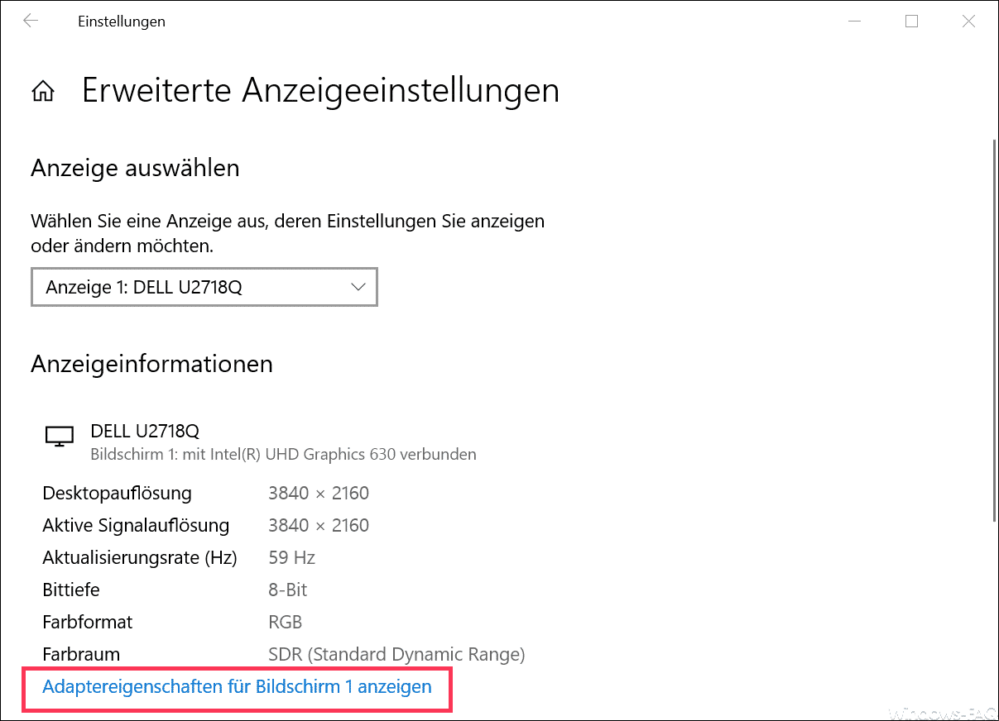
Task: Click the Wählen Sie eine Anzeige aus description
Action: 287,233
